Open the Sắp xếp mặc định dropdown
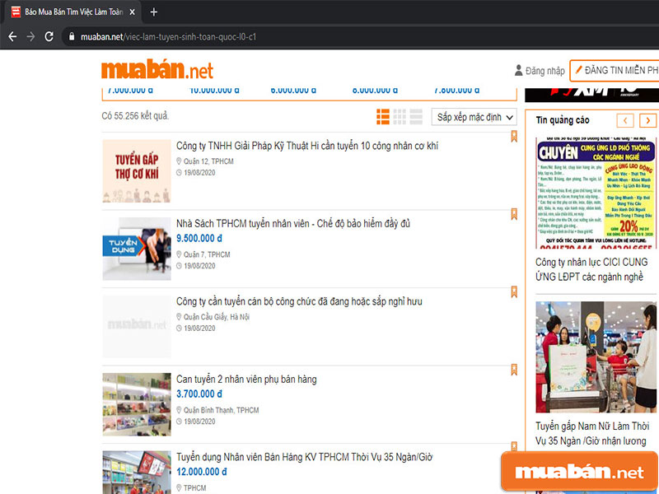This screenshot has height=494, width=659. pyautogui.click(x=474, y=117)
